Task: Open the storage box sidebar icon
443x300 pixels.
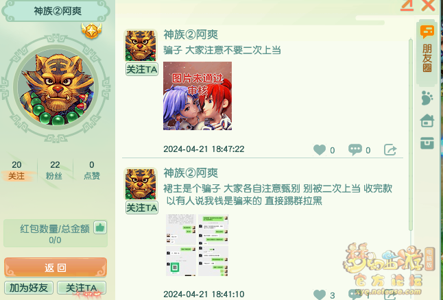Action: [x=427, y=142]
